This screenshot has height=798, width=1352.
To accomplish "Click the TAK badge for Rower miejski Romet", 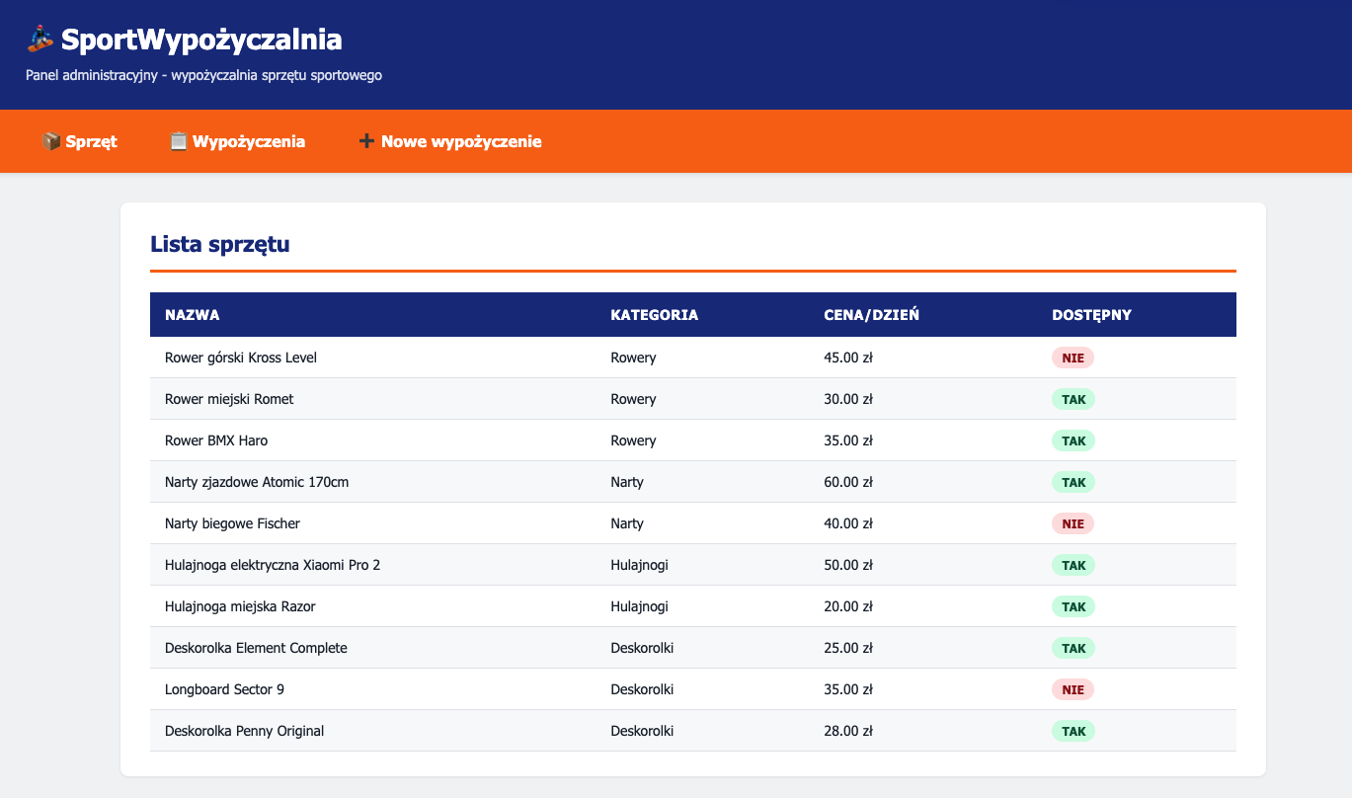I will coord(1074,399).
